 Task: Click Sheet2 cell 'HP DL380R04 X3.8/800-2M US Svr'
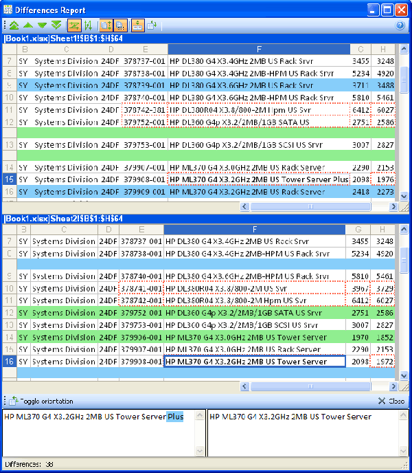(x=254, y=288)
